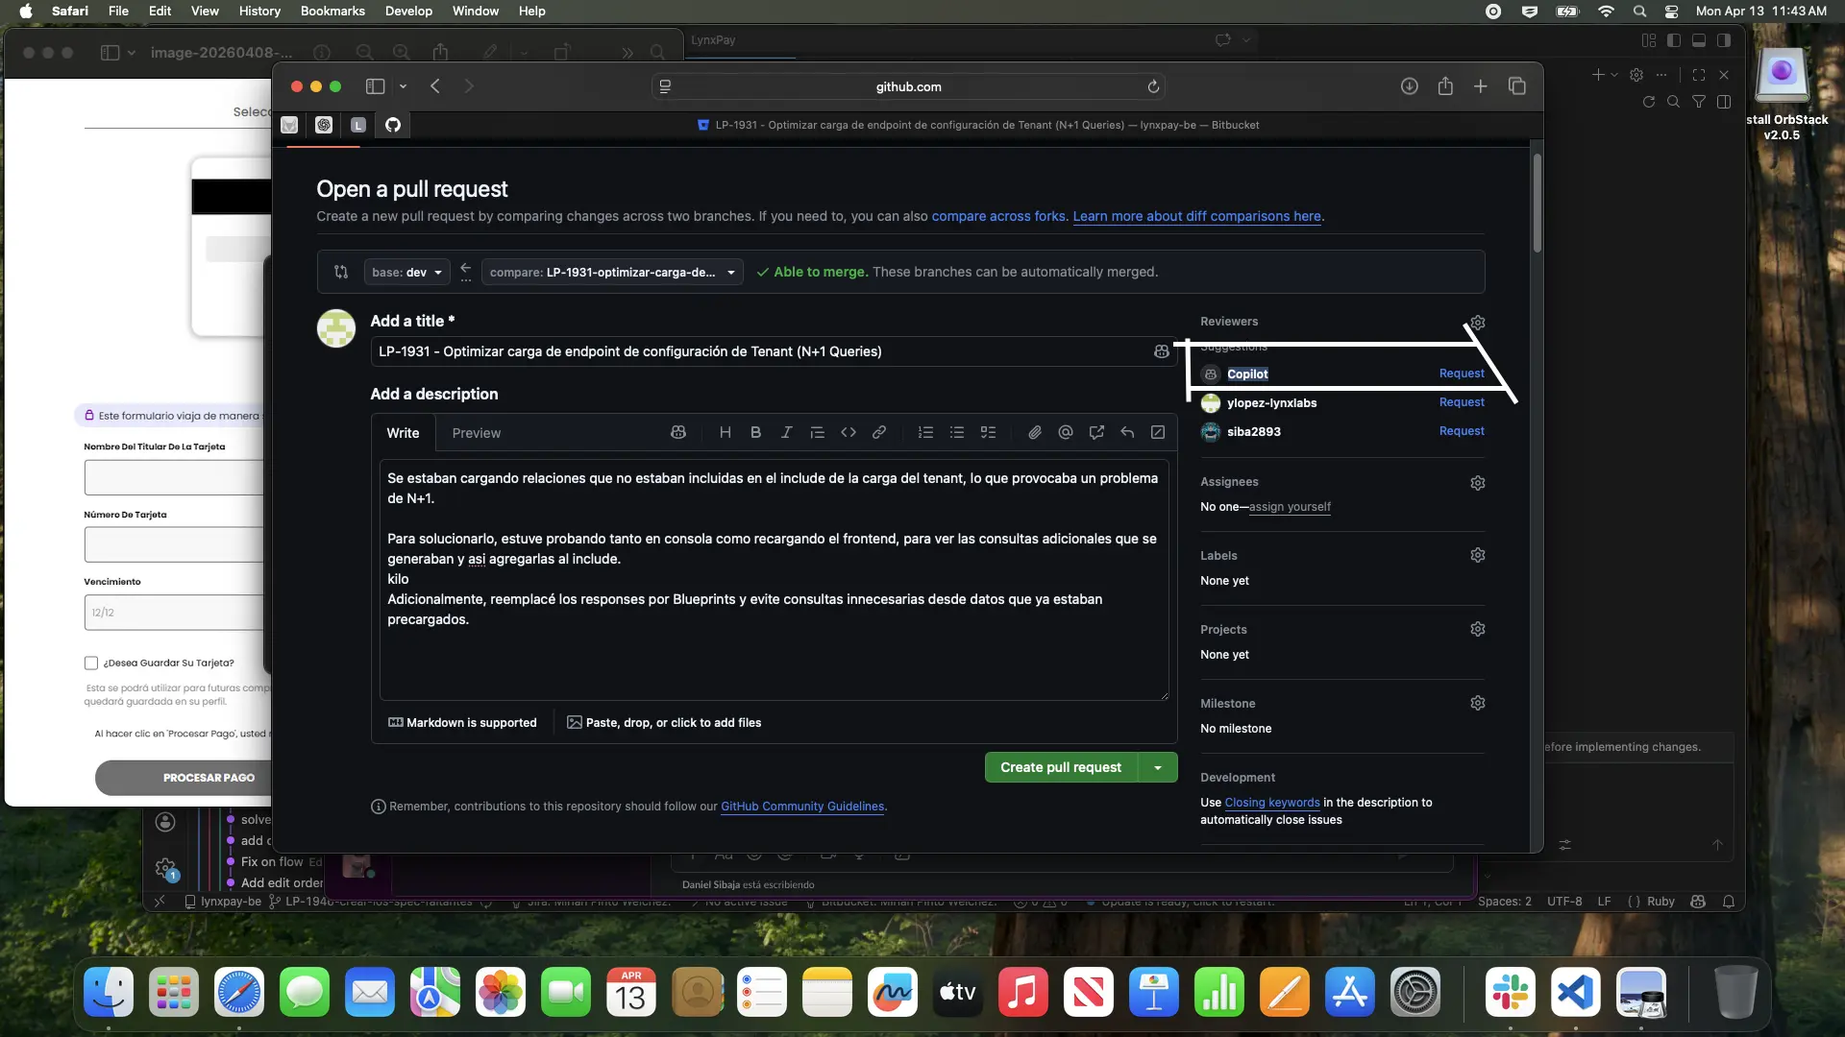Screen dimensions: 1845x1037
Task: Expand Create pull request options arrow
Action: (1158, 768)
